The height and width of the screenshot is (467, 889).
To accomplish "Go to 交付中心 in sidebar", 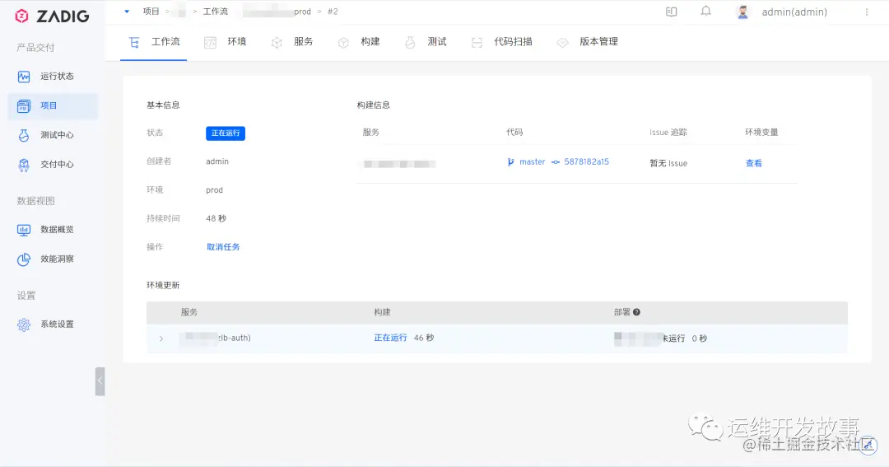I will (x=57, y=165).
